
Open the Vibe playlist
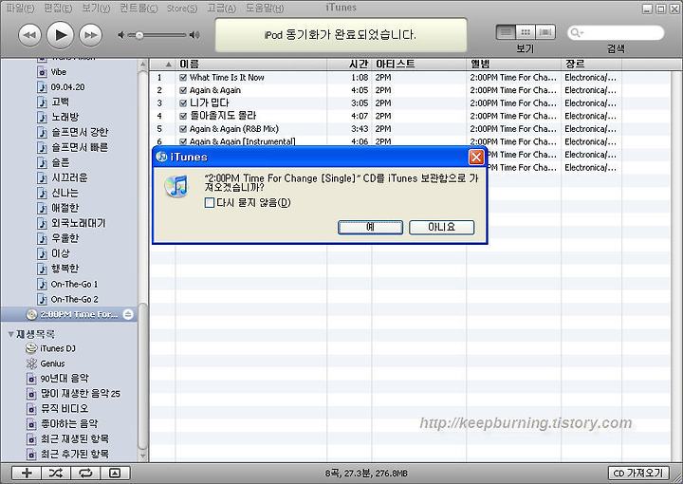(x=59, y=72)
